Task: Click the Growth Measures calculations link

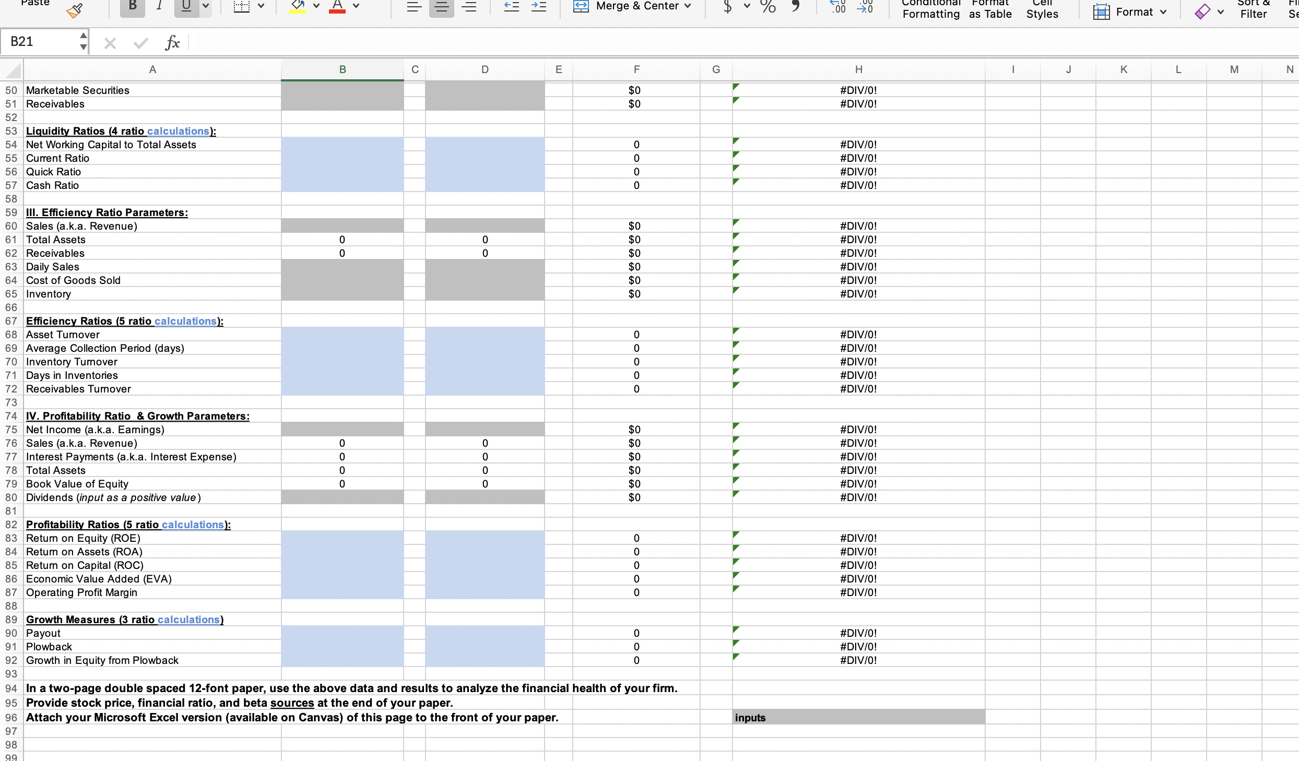Action: click(x=188, y=620)
